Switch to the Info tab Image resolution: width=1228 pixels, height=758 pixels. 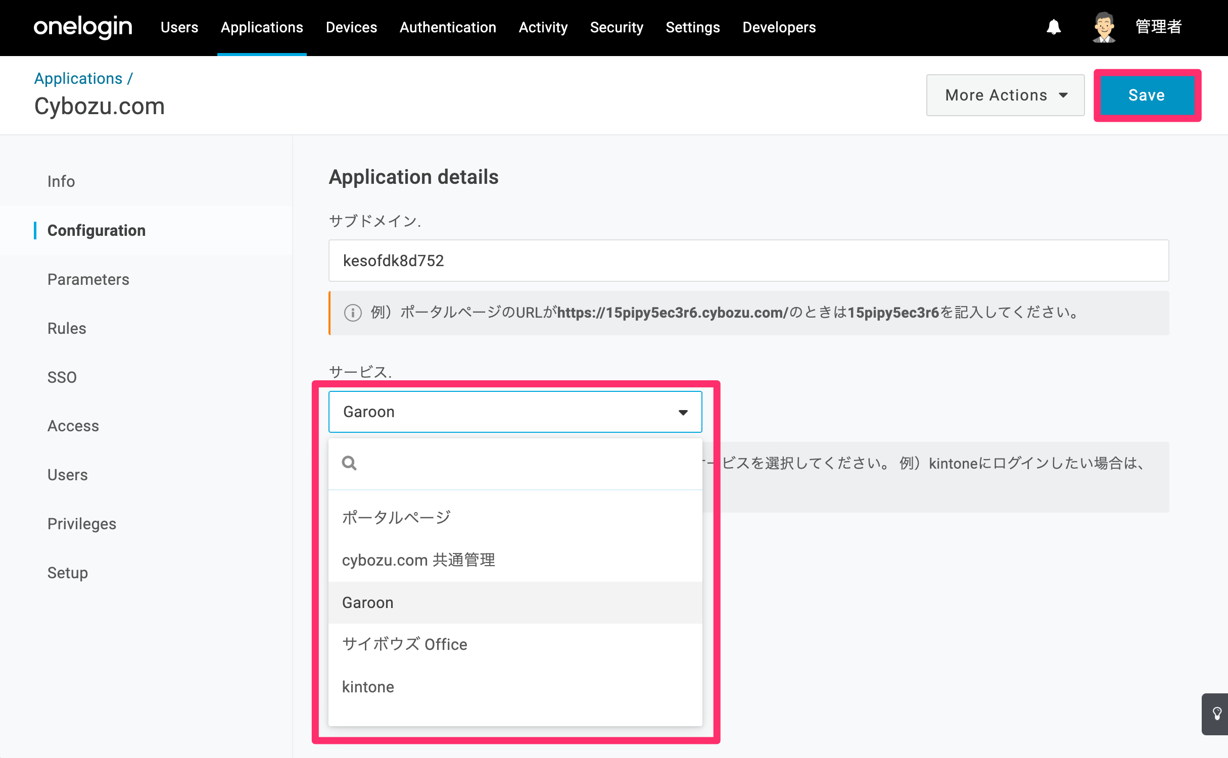click(61, 181)
